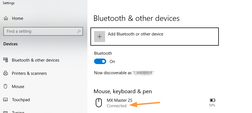Click the Touchpad icon in sidebar
Screen dimensions: 252x113
(x=6, y=100)
